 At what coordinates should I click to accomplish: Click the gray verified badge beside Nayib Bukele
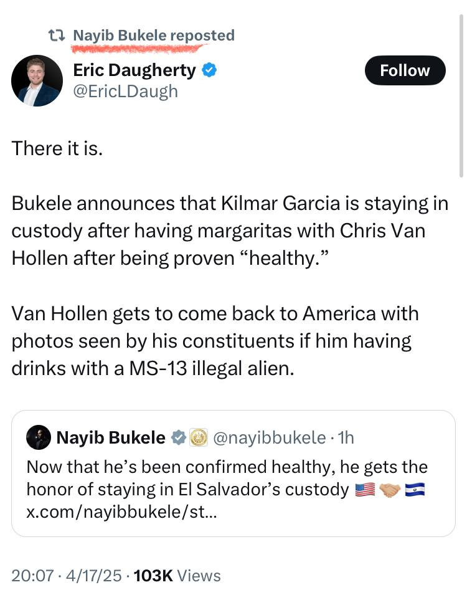coord(178,438)
